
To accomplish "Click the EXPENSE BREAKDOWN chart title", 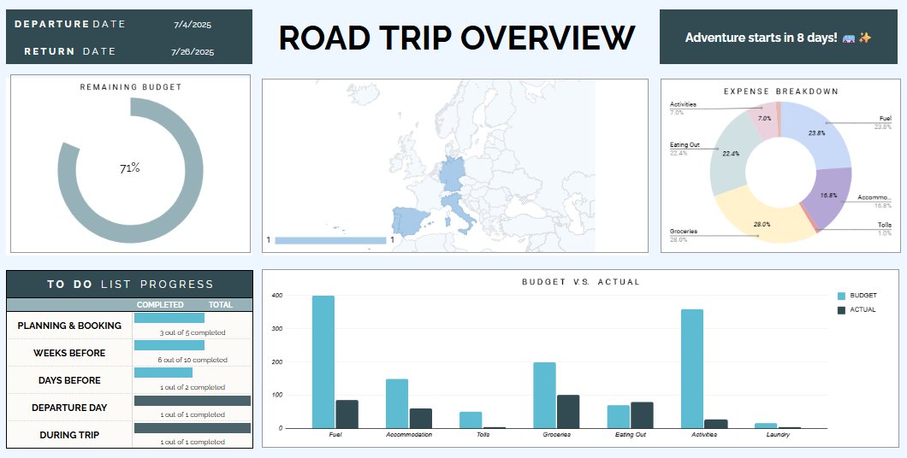I will click(x=781, y=91).
